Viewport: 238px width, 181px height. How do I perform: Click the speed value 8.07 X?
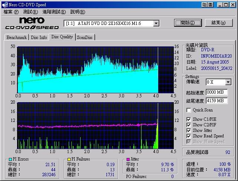pyautogui.click(x=224, y=175)
